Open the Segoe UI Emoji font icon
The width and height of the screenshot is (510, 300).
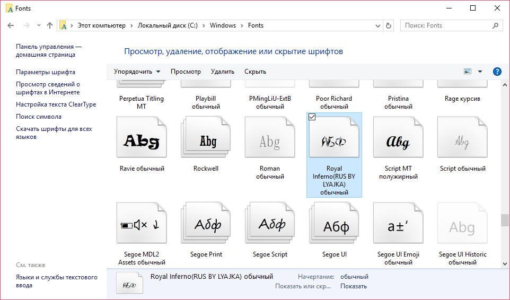tap(398, 226)
